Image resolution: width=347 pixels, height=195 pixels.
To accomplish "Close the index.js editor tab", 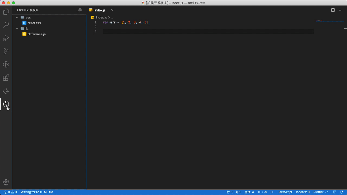I will tap(112, 10).
